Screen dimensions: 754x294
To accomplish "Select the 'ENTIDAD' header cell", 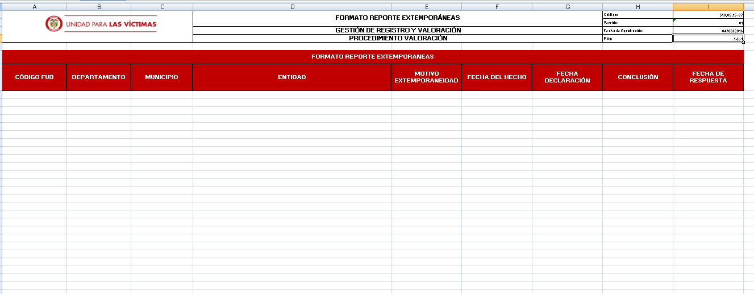I will 292,77.
